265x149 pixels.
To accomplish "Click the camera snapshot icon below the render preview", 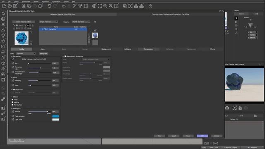I will tap(227, 108).
